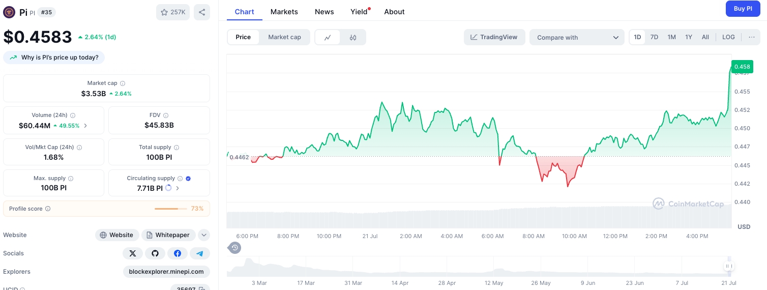Click the Profile score info icon
This screenshot has width=767, height=290.
48,209
